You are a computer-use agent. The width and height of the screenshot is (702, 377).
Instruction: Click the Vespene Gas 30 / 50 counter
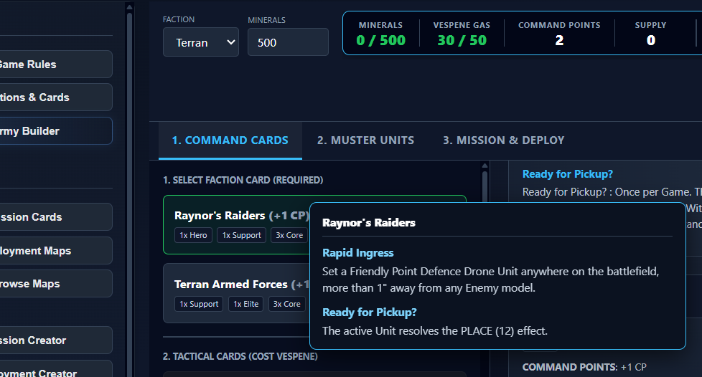[462, 34]
